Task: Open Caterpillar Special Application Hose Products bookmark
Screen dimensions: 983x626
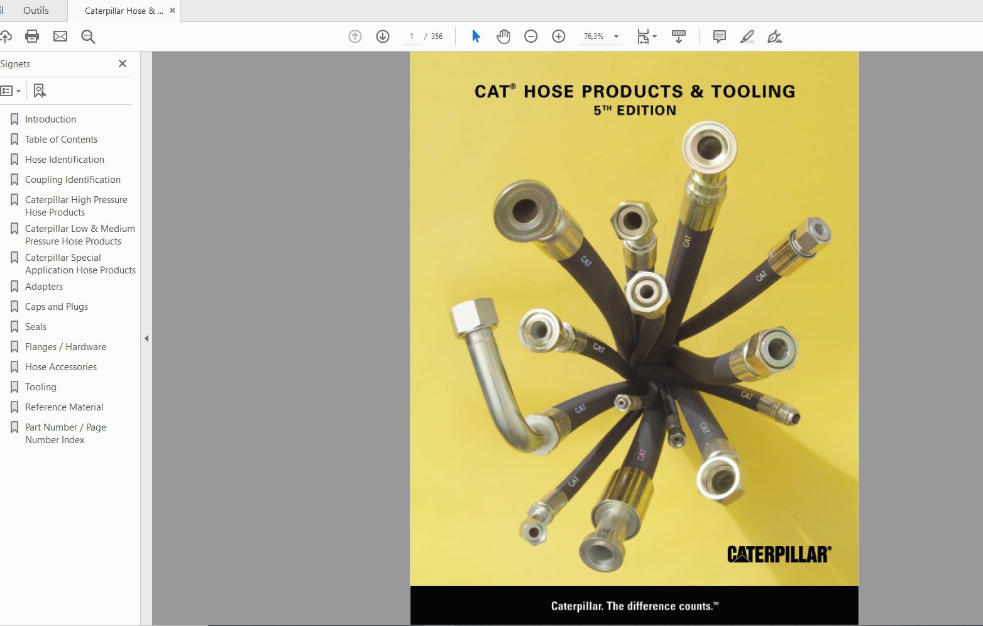Action: tap(80, 264)
